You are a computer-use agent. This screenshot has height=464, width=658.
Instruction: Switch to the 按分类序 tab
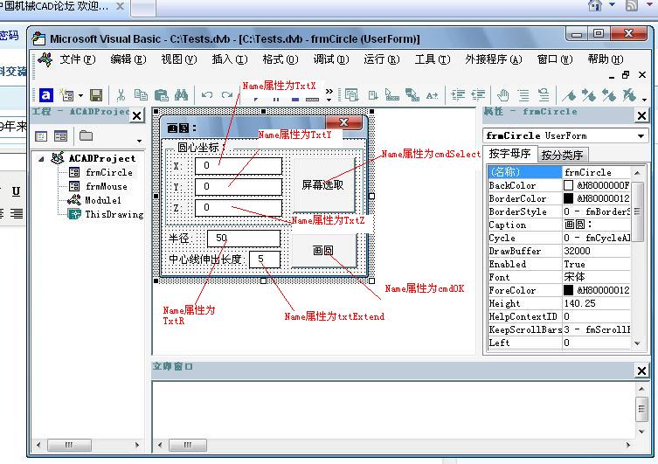point(561,155)
